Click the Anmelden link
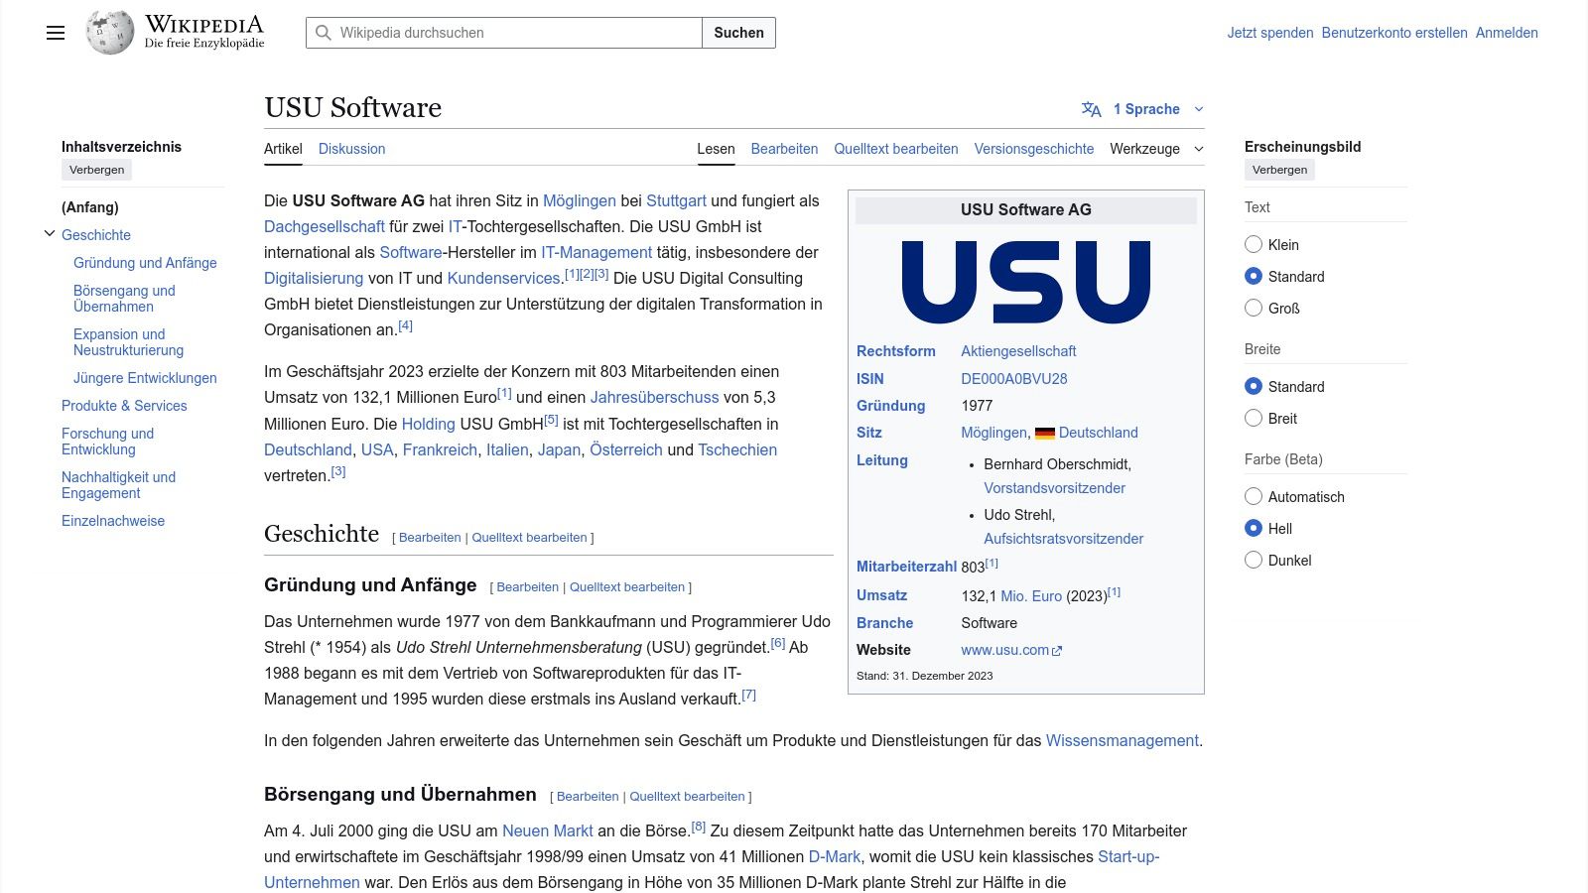Screen dimensions: 1588x893 click(x=1507, y=33)
